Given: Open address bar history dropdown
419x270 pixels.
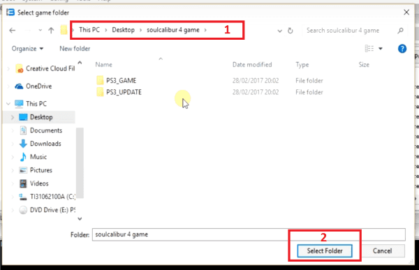Looking at the screenshot, I should [x=280, y=31].
